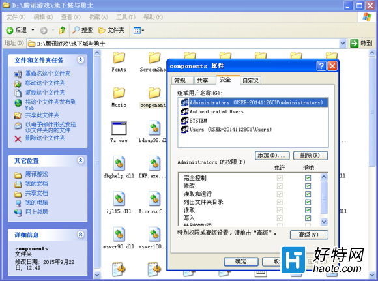The width and height of the screenshot is (378, 281).
Task: Click 移动这个文件夹 task link
Action: click(45, 83)
